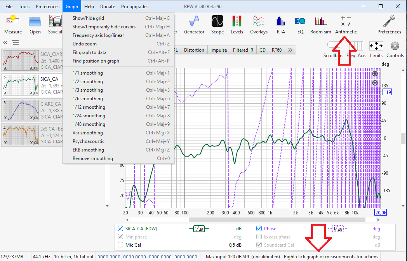Viewport: 407px width, 261px height.
Task: Zoom in using the plus magnifier button
Action: [375, 74]
